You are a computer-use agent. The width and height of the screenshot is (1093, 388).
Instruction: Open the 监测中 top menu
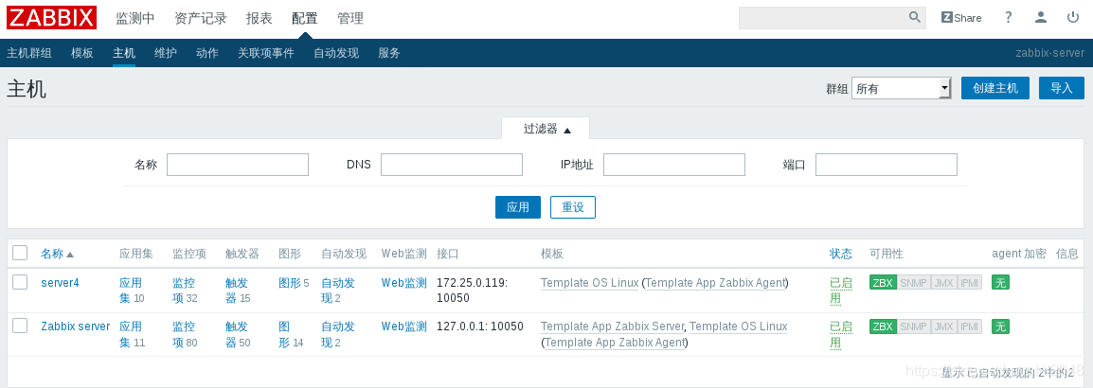[135, 19]
